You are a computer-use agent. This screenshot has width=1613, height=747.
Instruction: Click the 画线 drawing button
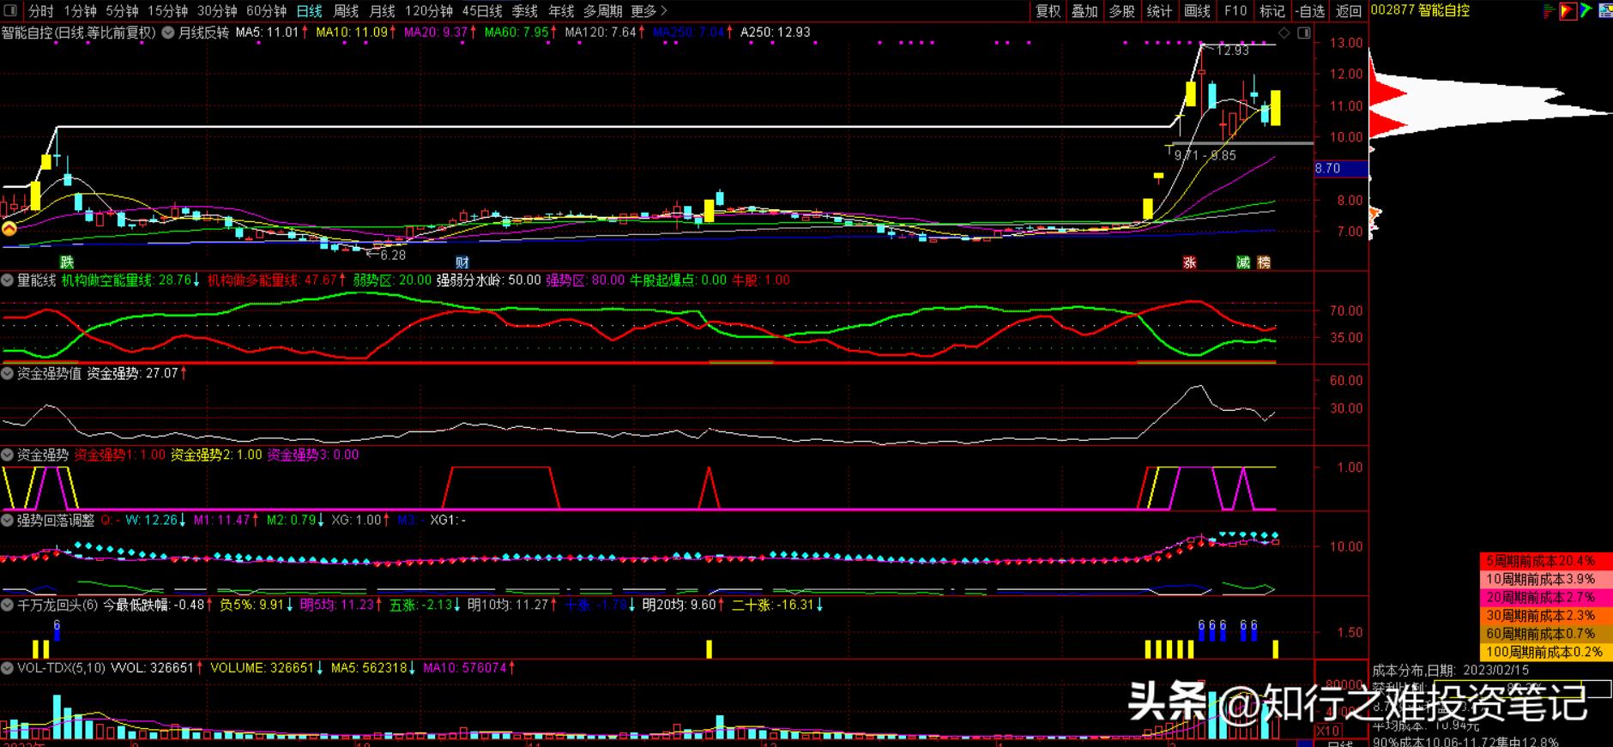pyautogui.click(x=1197, y=11)
